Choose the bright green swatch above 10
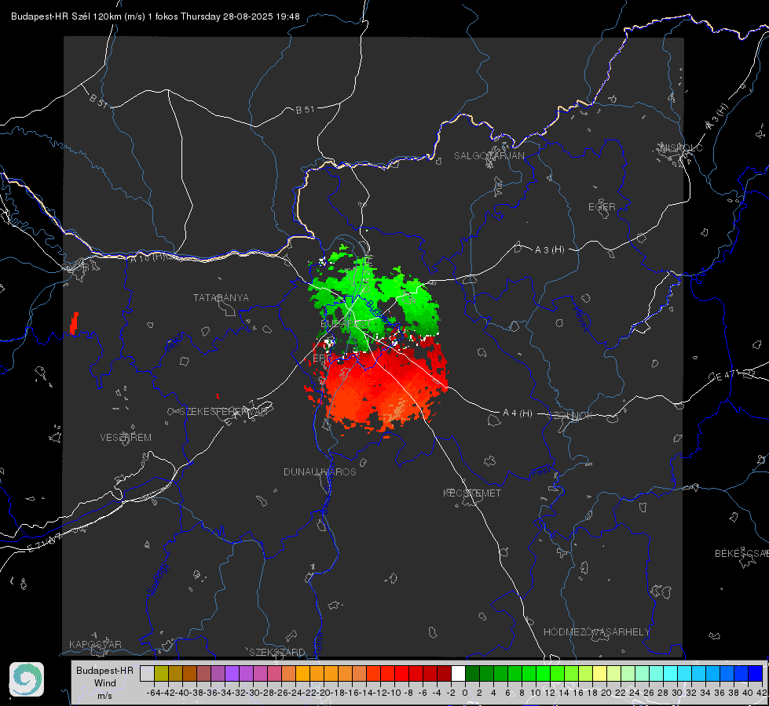The width and height of the screenshot is (769, 706). click(x=543, y=674)
